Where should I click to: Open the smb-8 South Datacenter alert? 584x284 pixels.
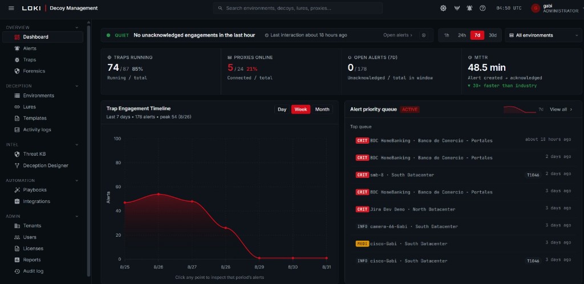pos(463,175)
